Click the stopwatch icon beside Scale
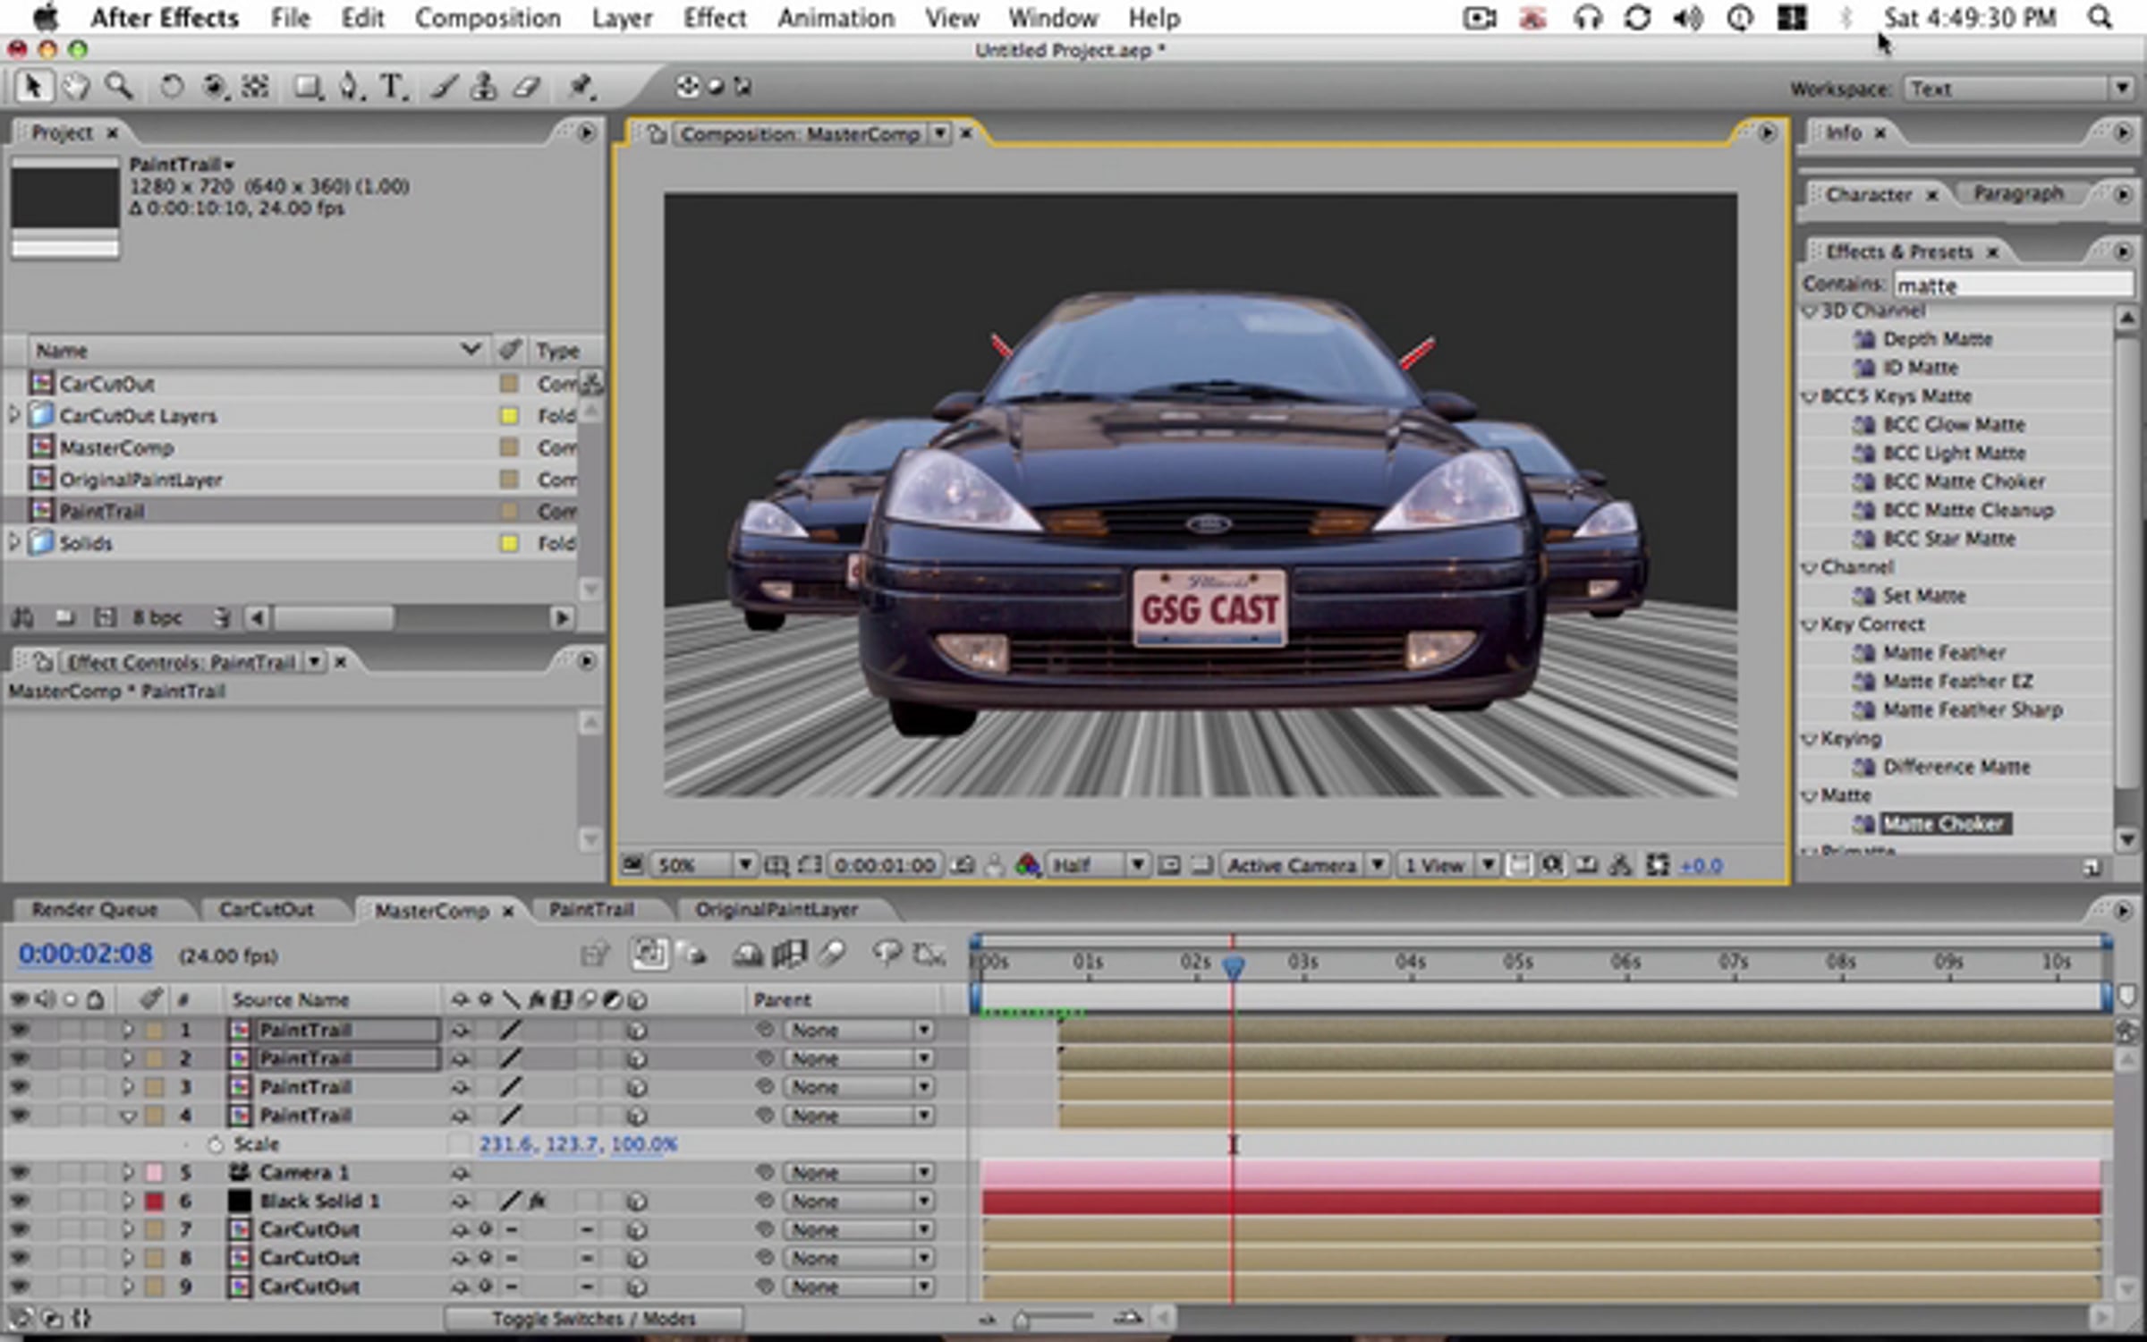This screenshot has height=1342, width=2147. [215, 1144]
